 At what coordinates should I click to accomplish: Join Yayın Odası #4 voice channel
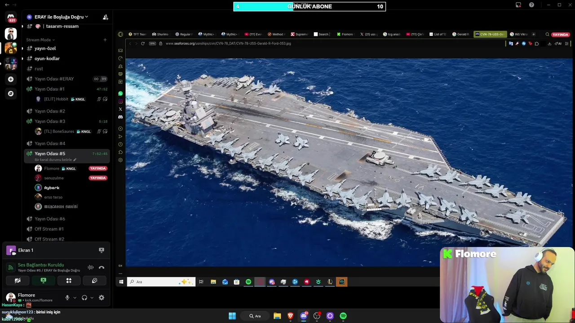point(67,144)
